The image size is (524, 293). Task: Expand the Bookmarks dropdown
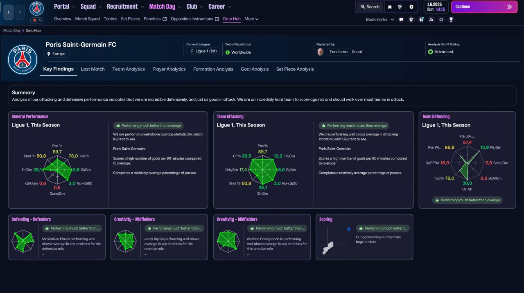pyautogui.click(x=380, y=19)
